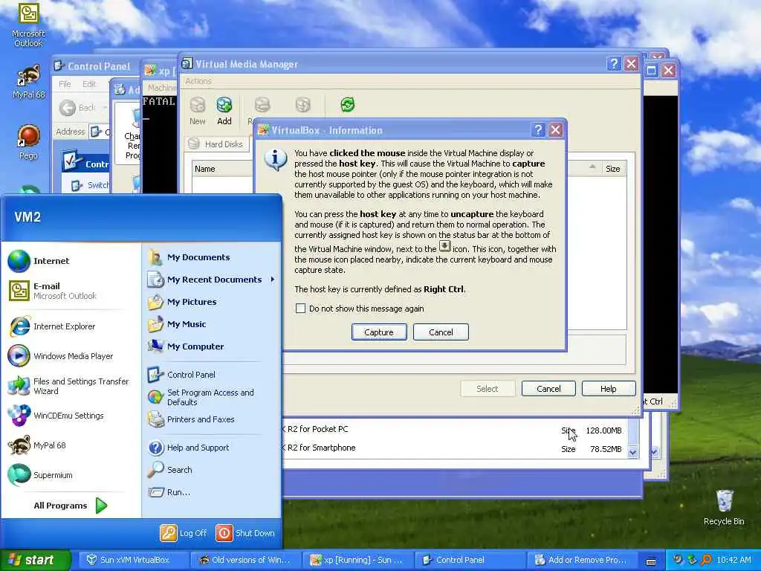761x571 pixels.
Task: Expand My Recent Documents submenu
Action: 211,280
